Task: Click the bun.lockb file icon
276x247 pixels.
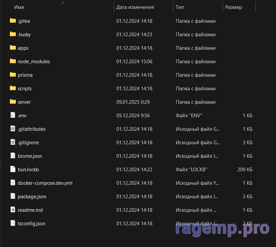Action: click(x=13, y=169)
